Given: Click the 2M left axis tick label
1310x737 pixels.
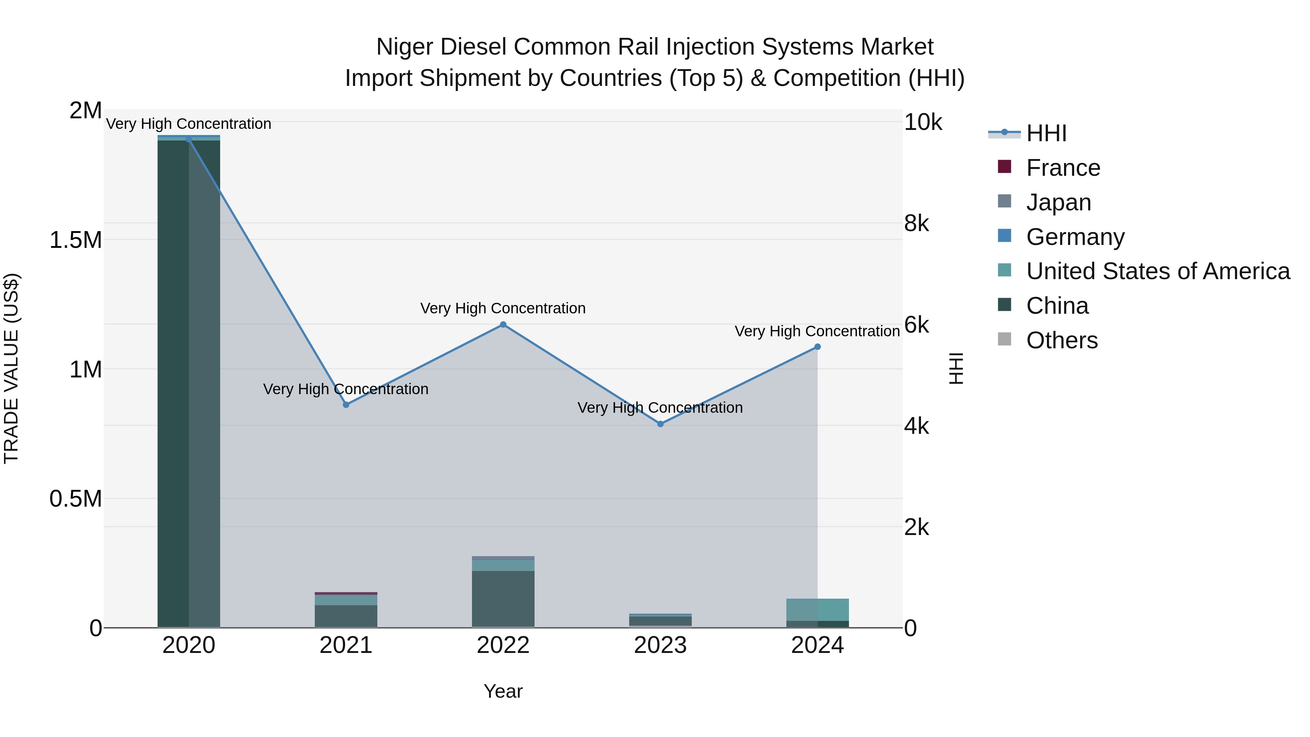Looking at the screenshot, I should tap(86, 110).
